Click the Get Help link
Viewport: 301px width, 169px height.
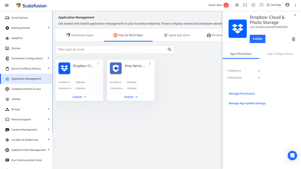pyautogui.click(x=274, y=5)
